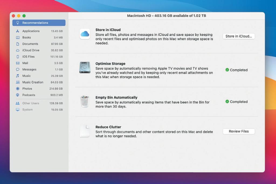The image size is (276, 184).
Task: Click the Podcasts icon in sidebar
Action: pos(18,95)
